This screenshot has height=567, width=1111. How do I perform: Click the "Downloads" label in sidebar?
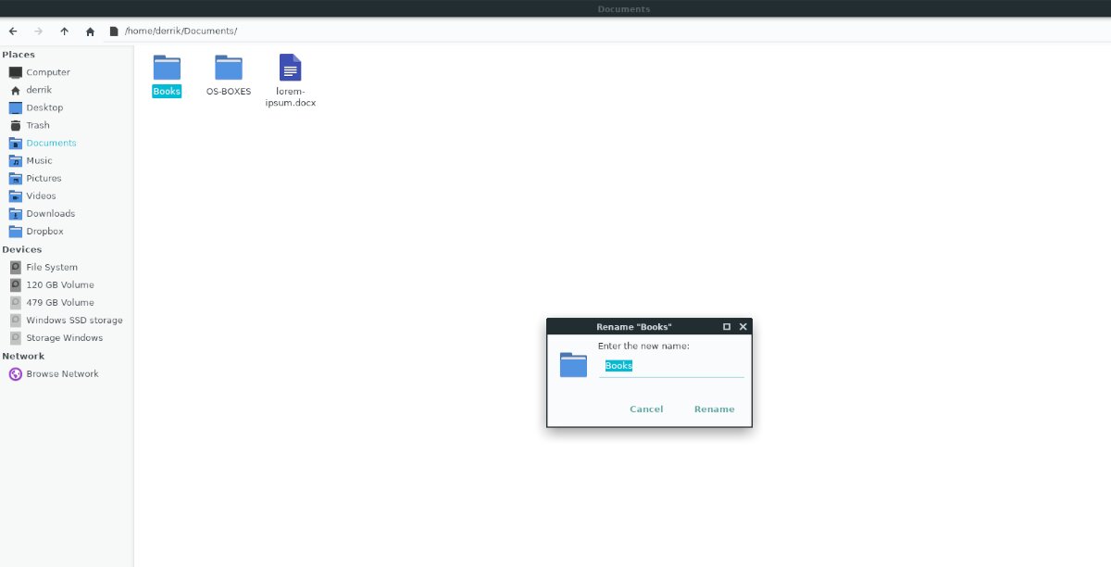(51, 213)
